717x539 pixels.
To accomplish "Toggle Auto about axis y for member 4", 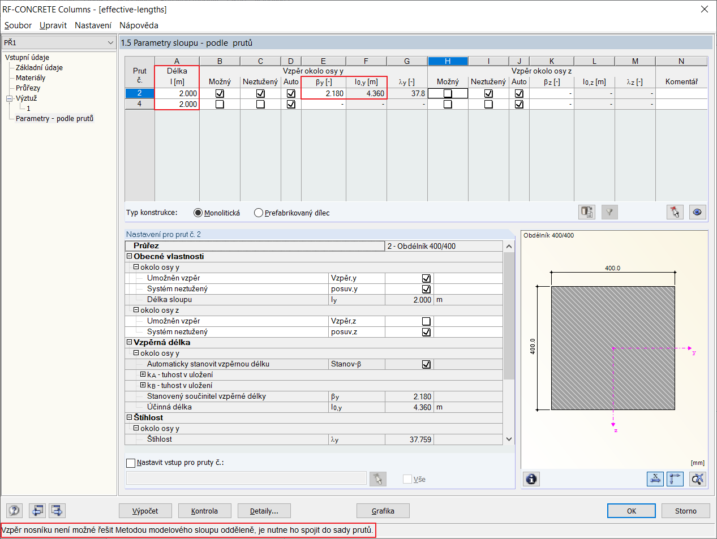I will (x=291, y=104).
